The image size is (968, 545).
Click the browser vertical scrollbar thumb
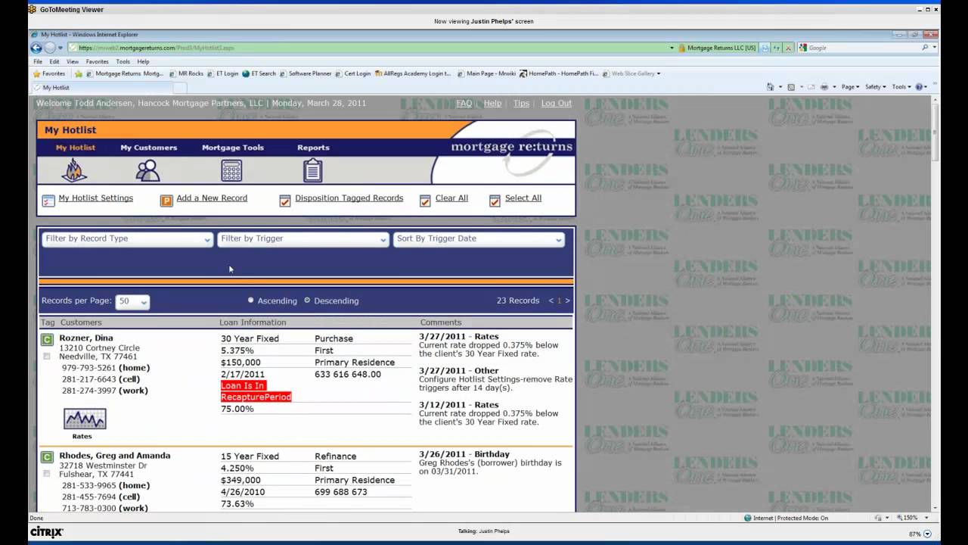pyautogui.click(x=935, y=134)
